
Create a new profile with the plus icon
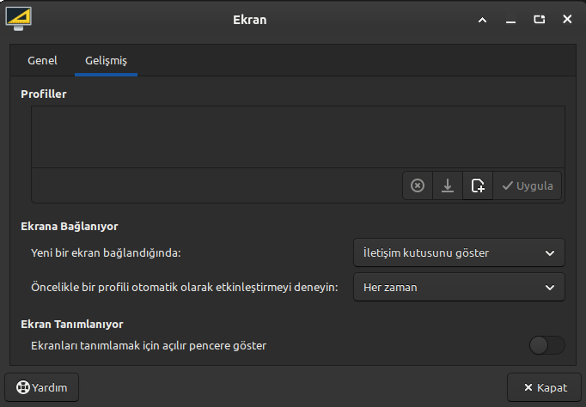coord(478,185)
